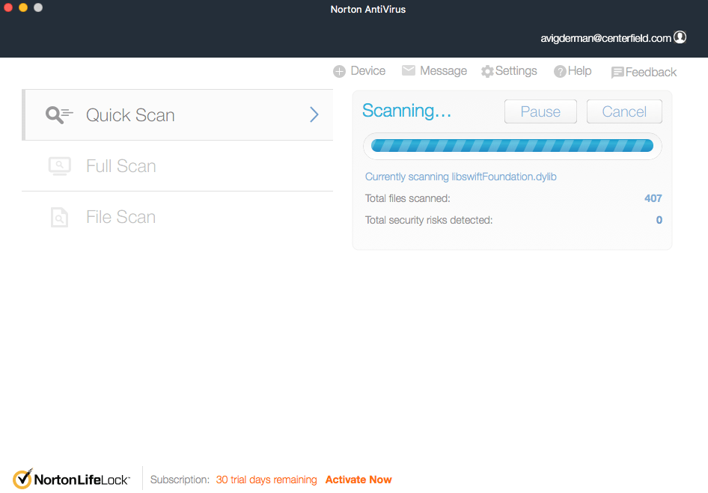Click the Activate Now link
This screenshot has height=493, width=708.
pos(358,480)
